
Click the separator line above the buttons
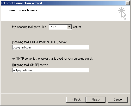(x=65, y=93)
